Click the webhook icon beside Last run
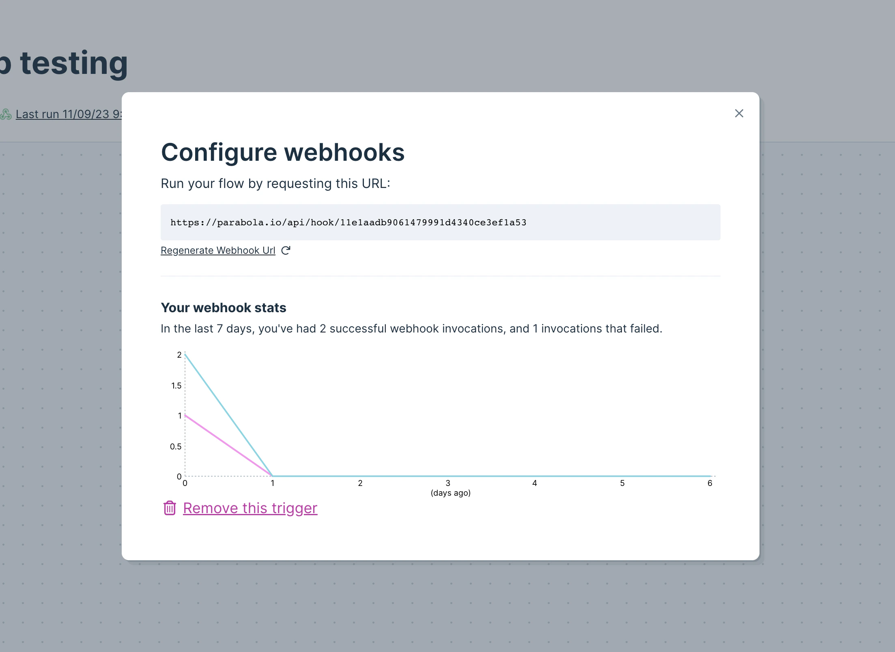The width and height of the screenshot is (895, 652). pos(6,114)
